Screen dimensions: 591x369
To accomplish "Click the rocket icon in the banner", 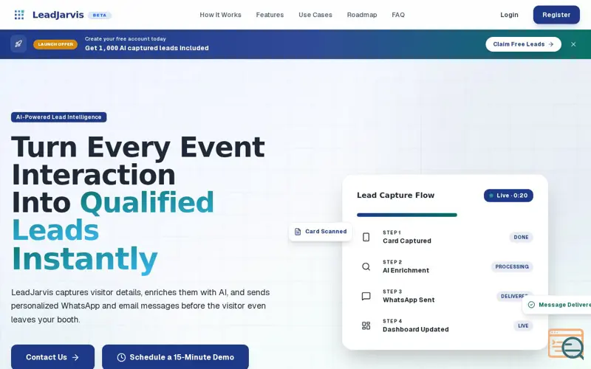I will [18, 44].
